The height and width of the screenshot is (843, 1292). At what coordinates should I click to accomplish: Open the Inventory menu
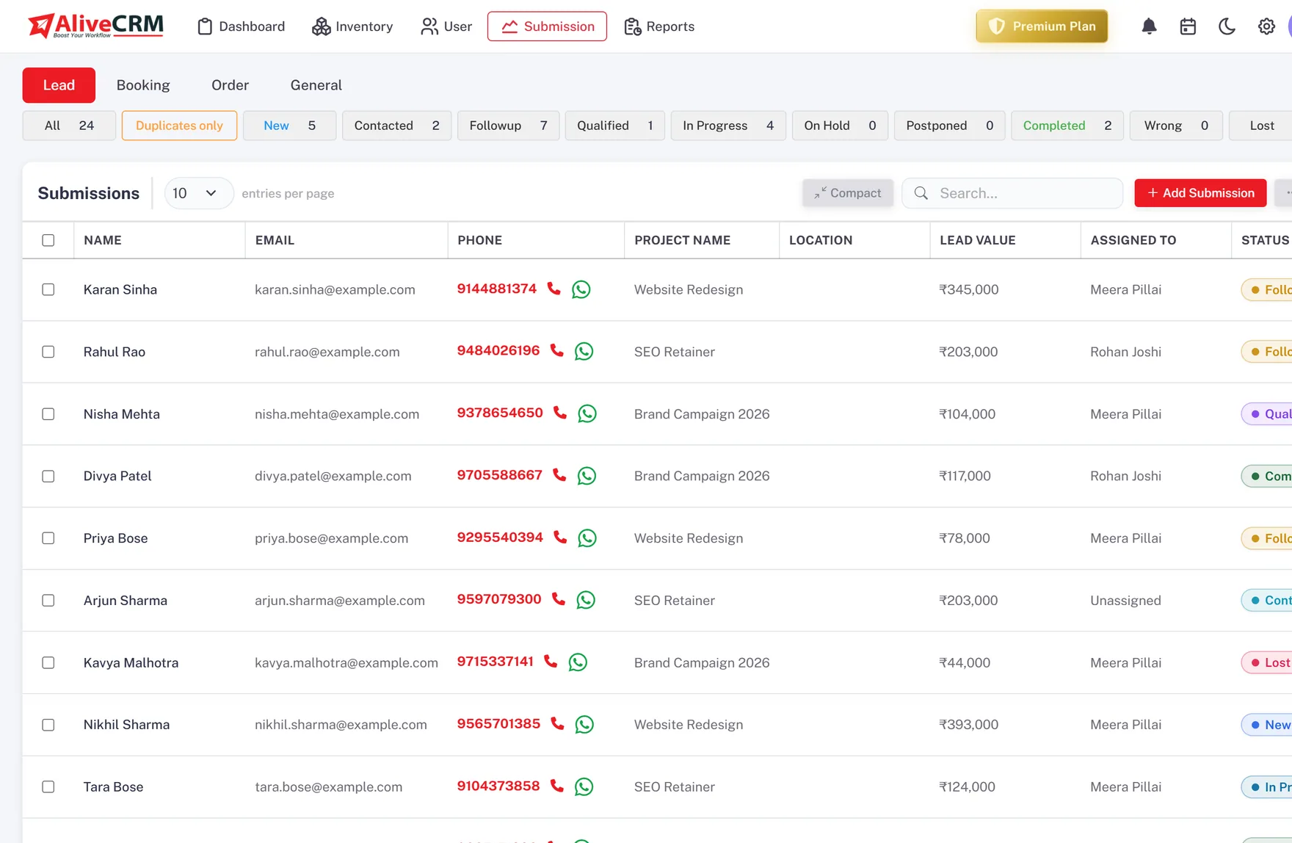click(352, 26)
